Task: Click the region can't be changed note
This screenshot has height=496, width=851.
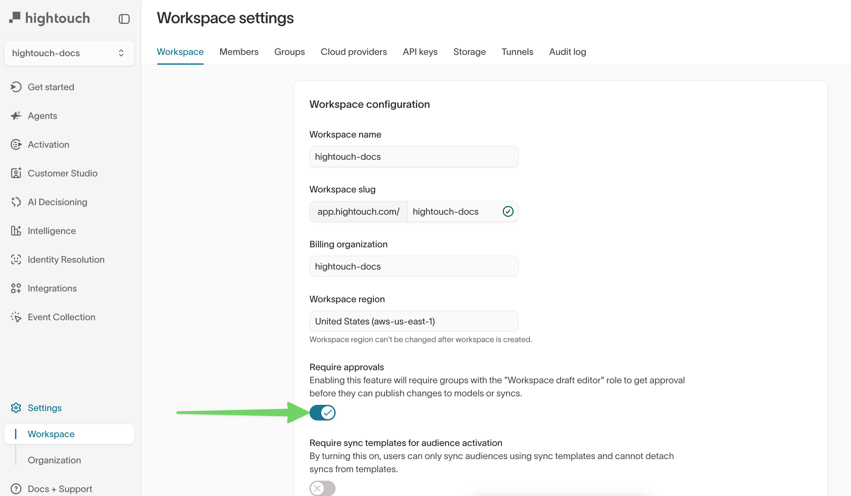Action: 420,339
